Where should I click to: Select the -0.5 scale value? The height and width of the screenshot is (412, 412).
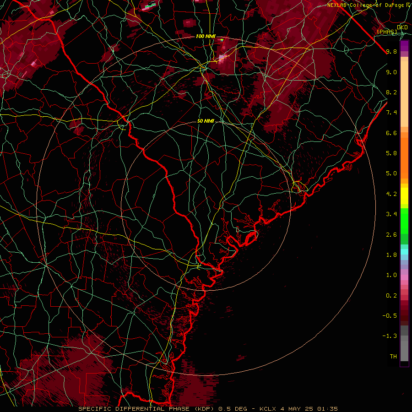tap(390, 316)
